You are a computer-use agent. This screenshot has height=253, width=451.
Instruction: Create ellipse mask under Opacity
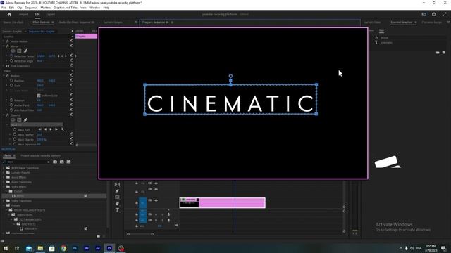click(13, 120)
